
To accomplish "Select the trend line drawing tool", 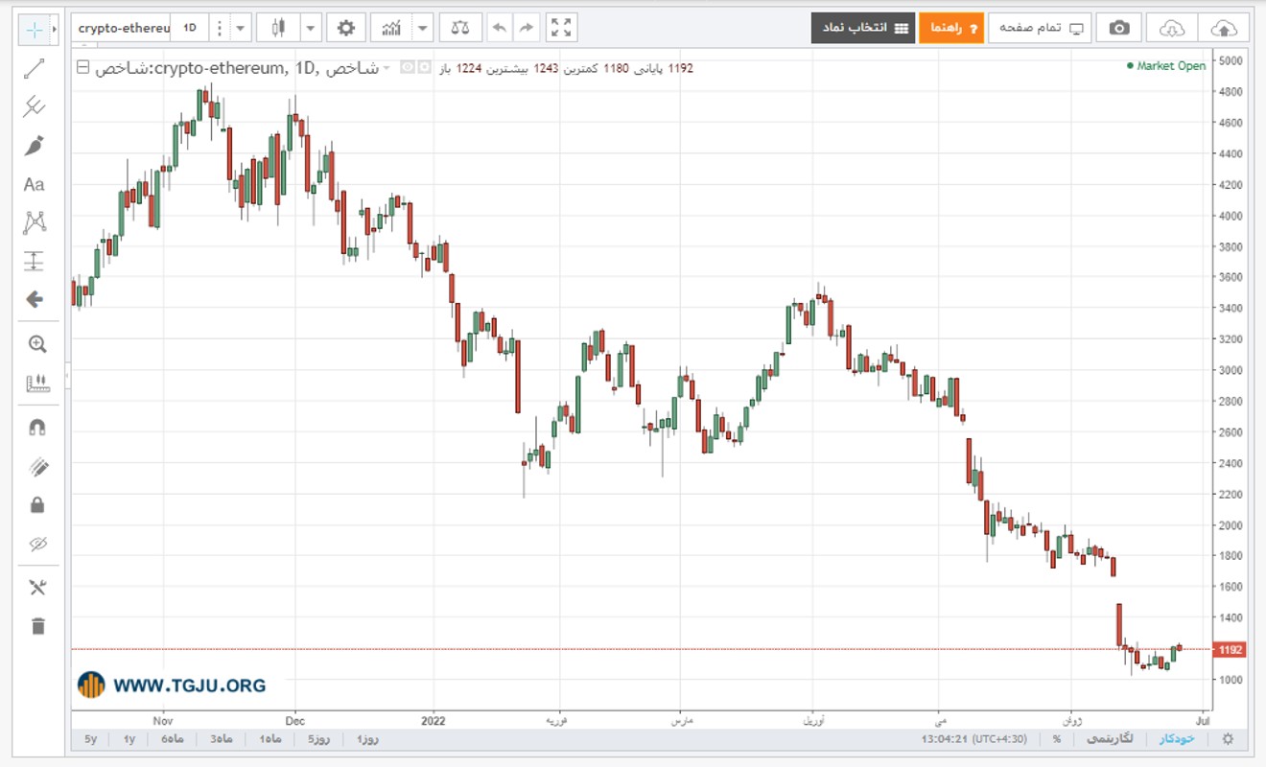I will pyautogui.click(x=35, y=68).
